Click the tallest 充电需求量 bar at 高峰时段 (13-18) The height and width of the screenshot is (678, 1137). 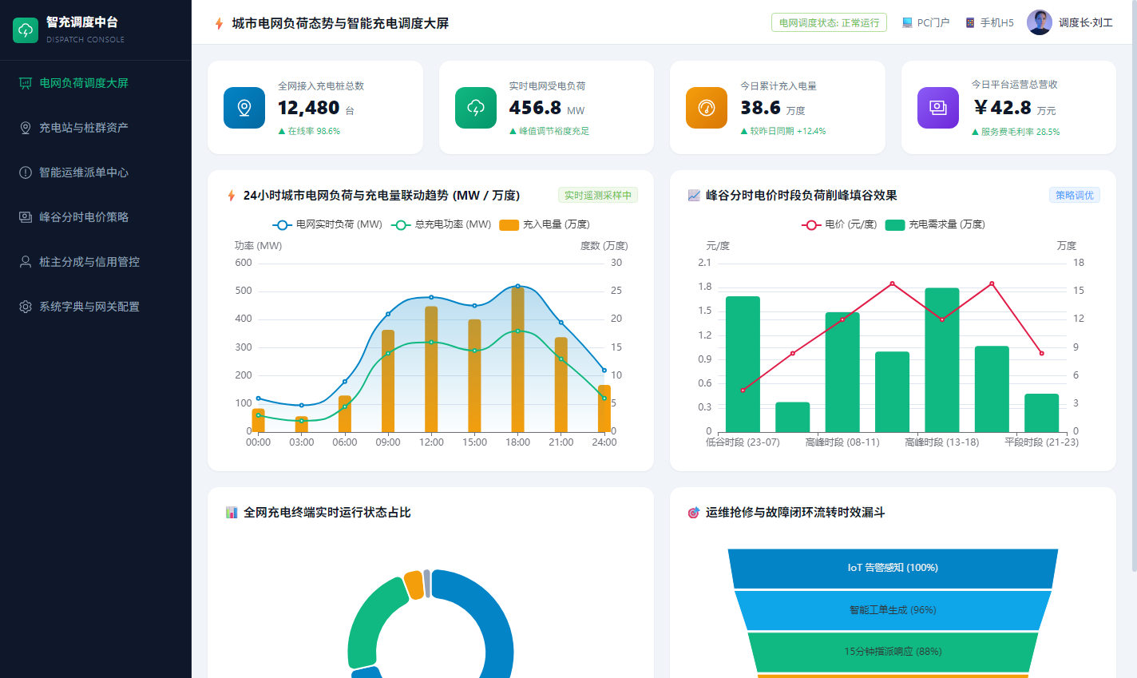(x=942, y=360)
